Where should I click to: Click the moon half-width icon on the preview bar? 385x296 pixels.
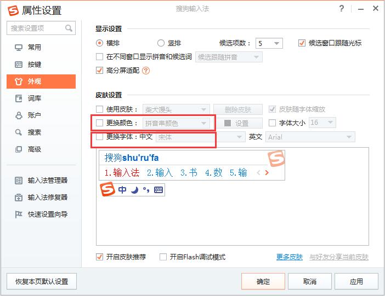coord(134,190)
